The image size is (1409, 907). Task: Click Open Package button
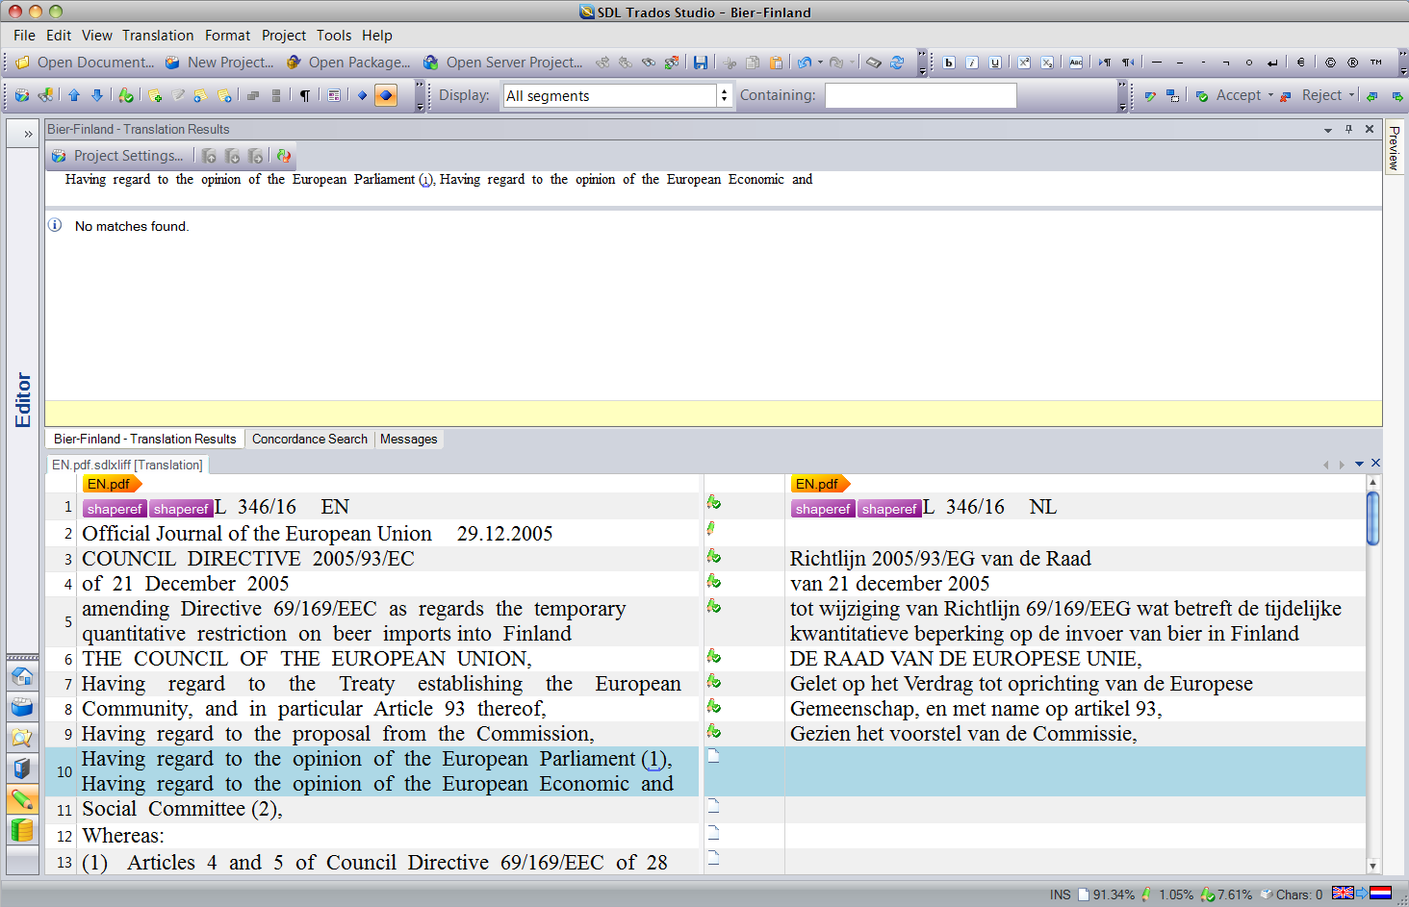click(348, 63)
